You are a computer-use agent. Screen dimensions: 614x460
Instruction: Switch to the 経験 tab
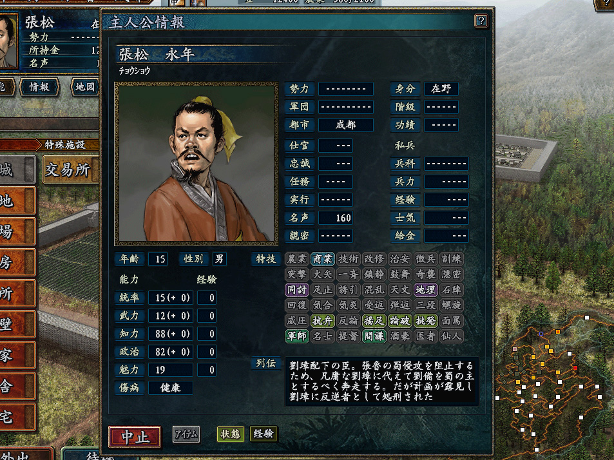(x=263, y=434)
